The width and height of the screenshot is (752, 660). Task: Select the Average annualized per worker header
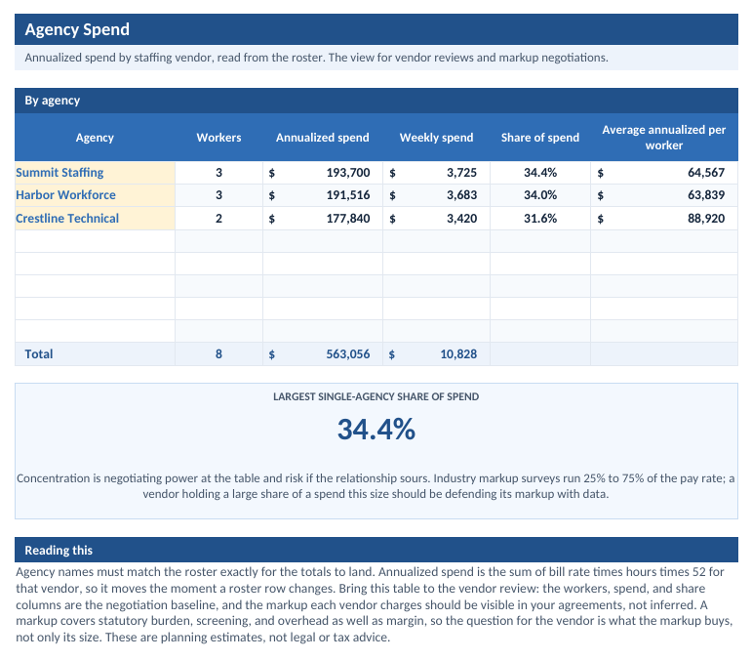point(664,138)
